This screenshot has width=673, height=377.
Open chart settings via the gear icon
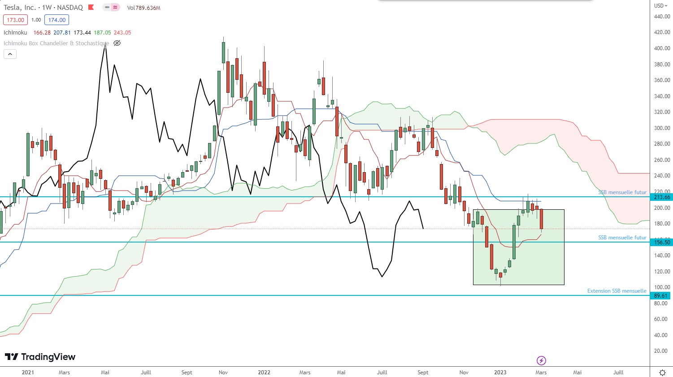point(662,373)
